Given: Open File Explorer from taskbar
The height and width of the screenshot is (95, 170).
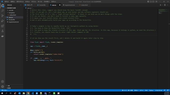Looking at the screenshot, I should pos(24,93).
